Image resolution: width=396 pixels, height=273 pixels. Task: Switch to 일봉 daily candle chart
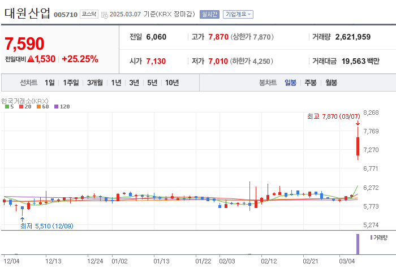(290, 83)
